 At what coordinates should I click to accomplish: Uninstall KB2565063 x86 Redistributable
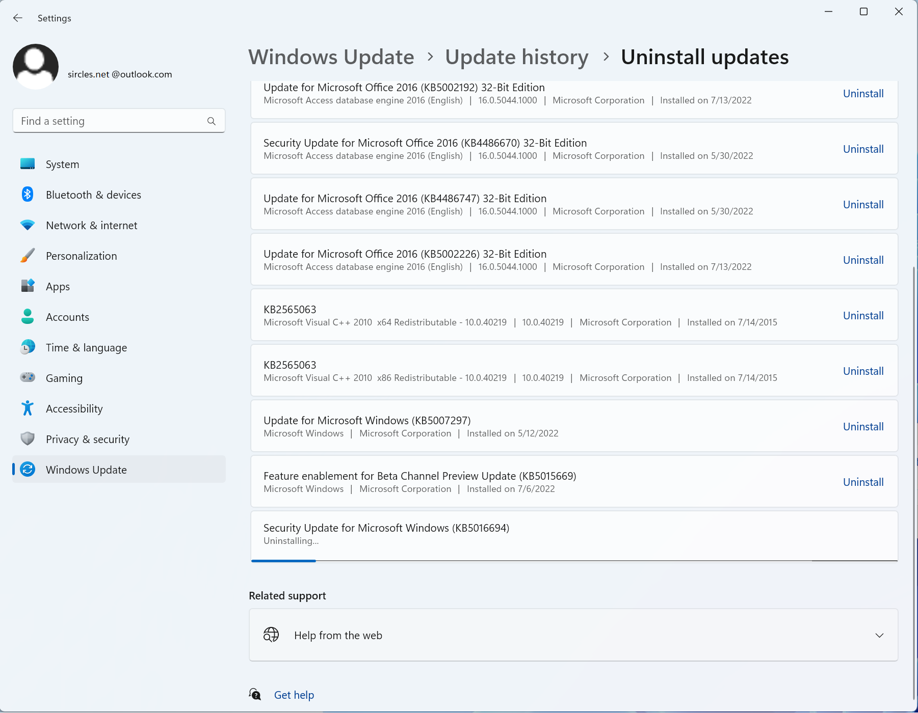click(x=863, y=371)
